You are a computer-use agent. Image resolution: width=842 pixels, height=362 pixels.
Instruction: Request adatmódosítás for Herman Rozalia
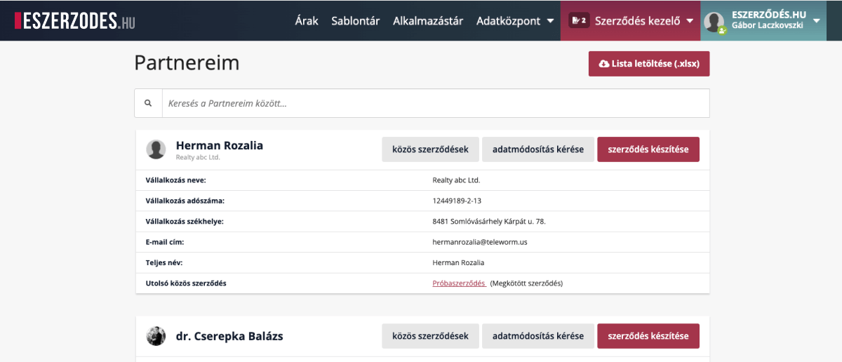click(x=537, y=149)
